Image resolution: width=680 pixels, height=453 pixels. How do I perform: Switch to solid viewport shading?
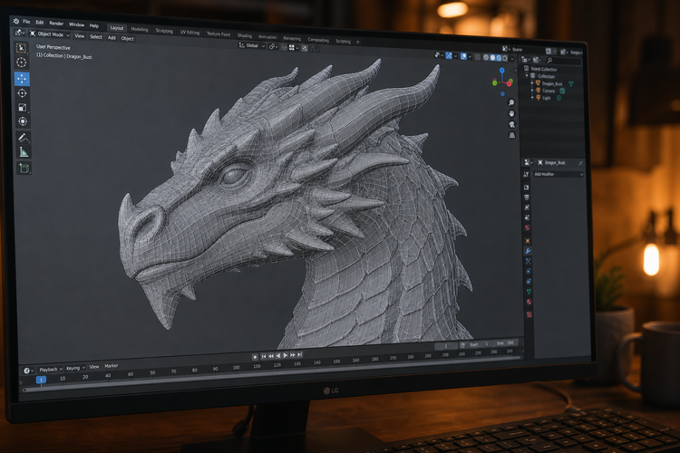click(x=492, y=58)
